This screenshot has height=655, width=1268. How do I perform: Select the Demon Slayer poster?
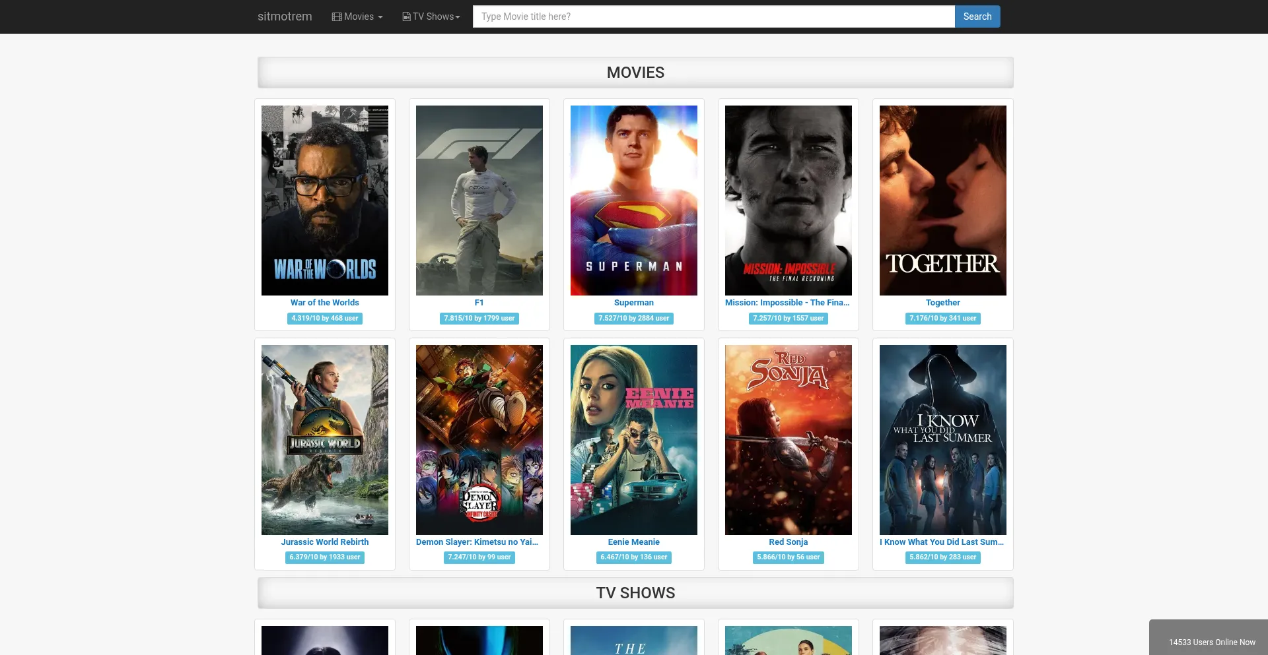coord(479,440)
